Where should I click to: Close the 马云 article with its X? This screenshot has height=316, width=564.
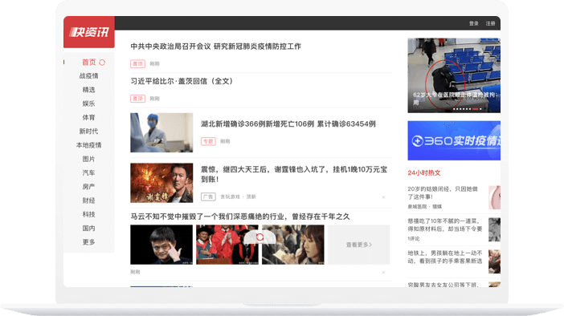click(x=383, y=273)
